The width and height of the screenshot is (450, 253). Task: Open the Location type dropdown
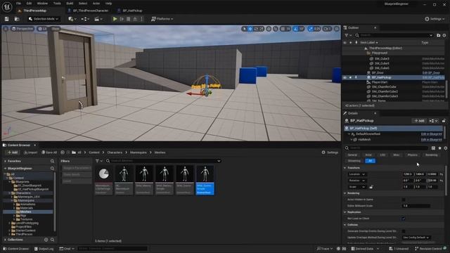[x=356, y=174]
